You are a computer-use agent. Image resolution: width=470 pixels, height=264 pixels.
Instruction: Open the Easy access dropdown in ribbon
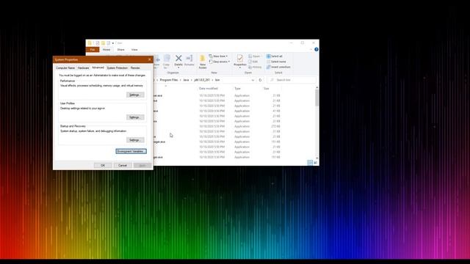point(220,62)
